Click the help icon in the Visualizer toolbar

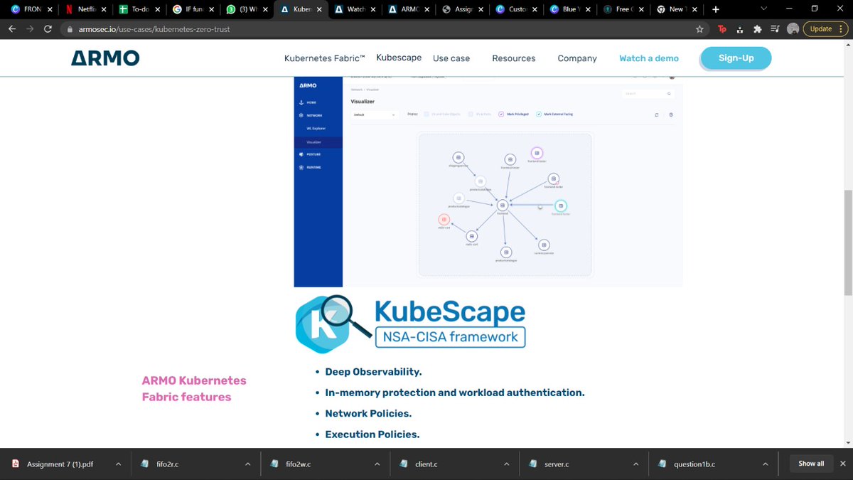[672, 114]
